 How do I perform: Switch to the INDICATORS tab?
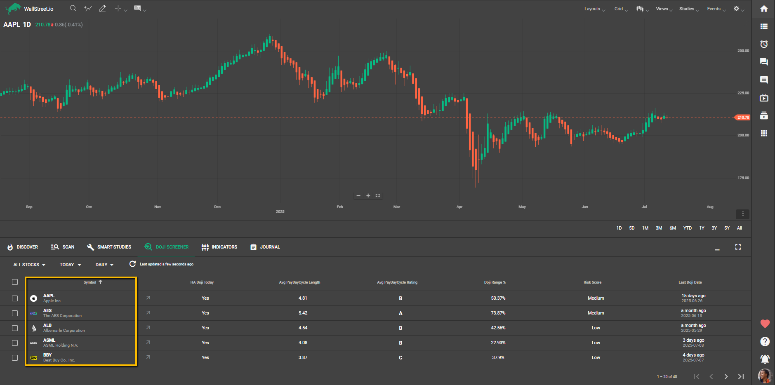coord(219,247)
